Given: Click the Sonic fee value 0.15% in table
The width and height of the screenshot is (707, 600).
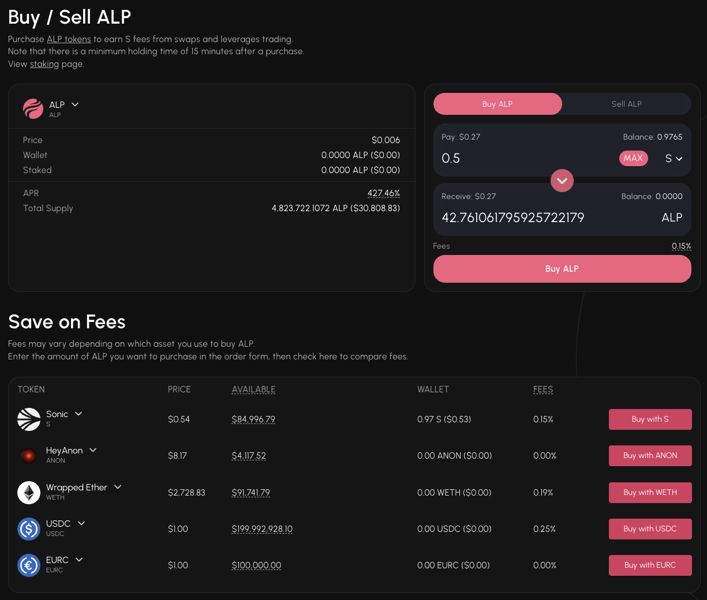Looking at the screenshot, I should [543, 419].
